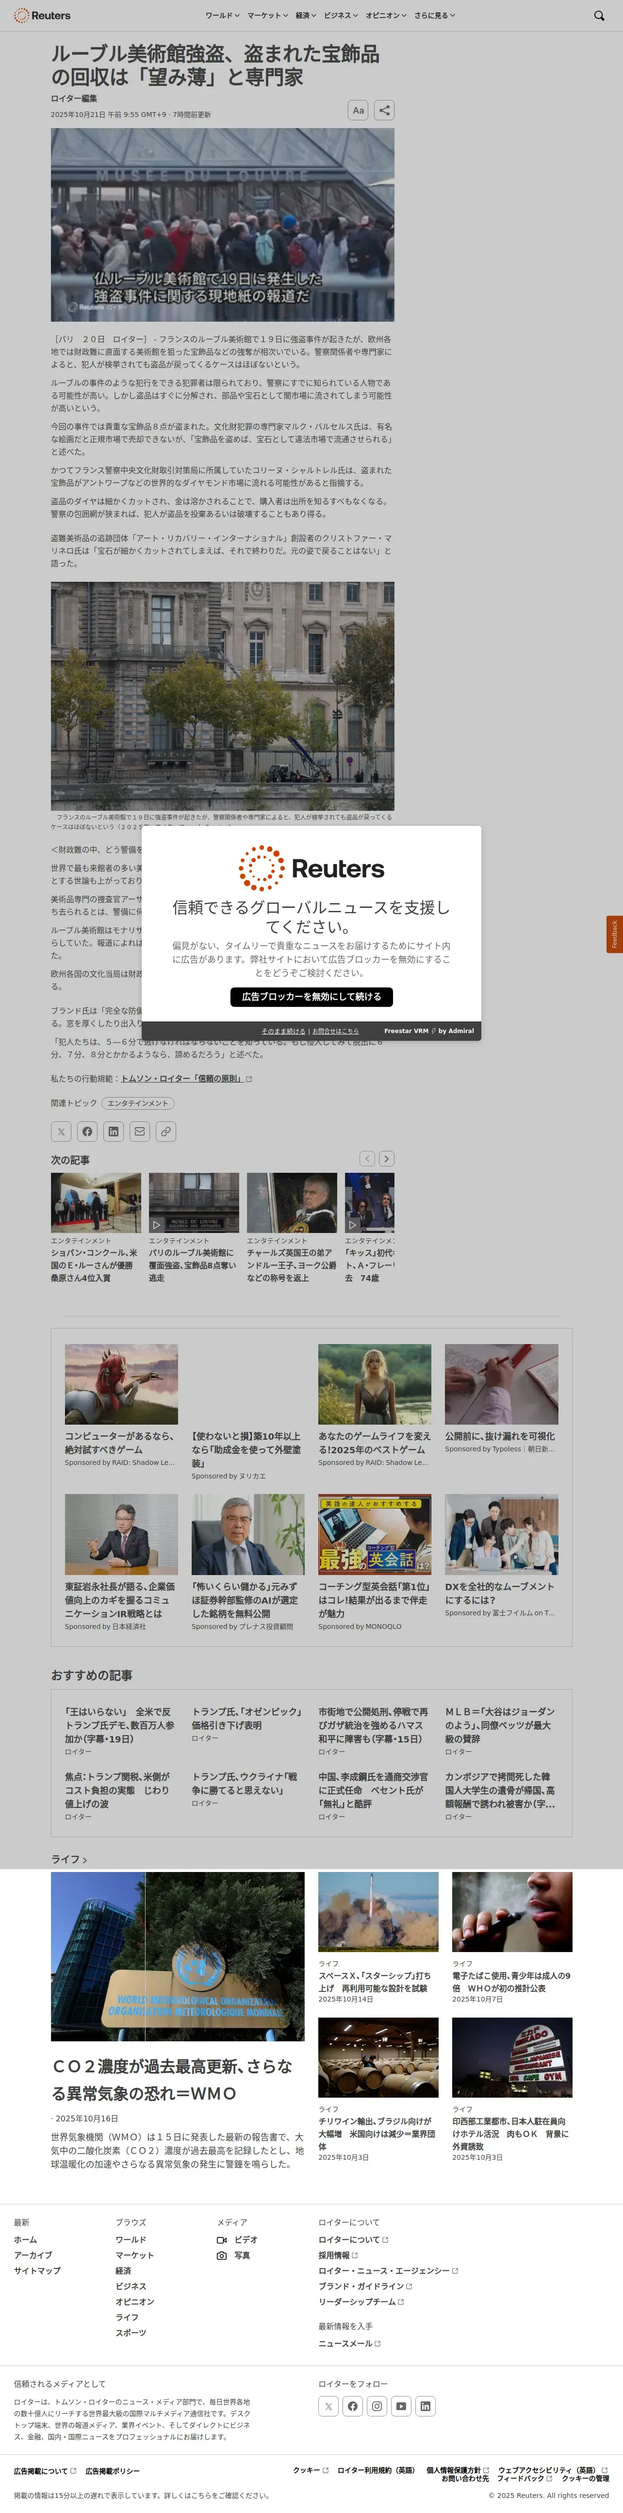Click お問合せはこちら link in the popup
The width and height of the screenshot is (623, 2513).
tap(335, 1031)
